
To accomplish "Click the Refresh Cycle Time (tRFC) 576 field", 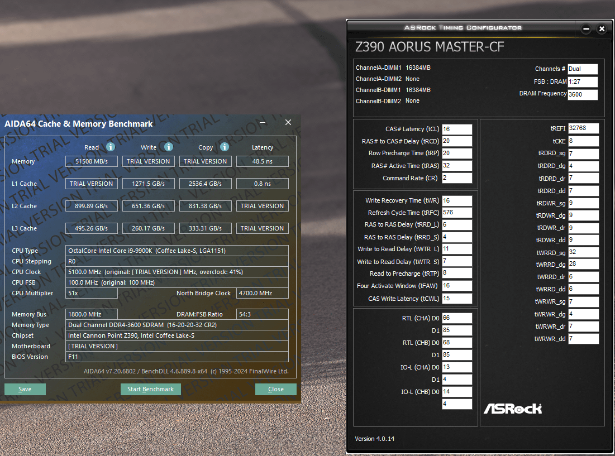I will point(457,213).
